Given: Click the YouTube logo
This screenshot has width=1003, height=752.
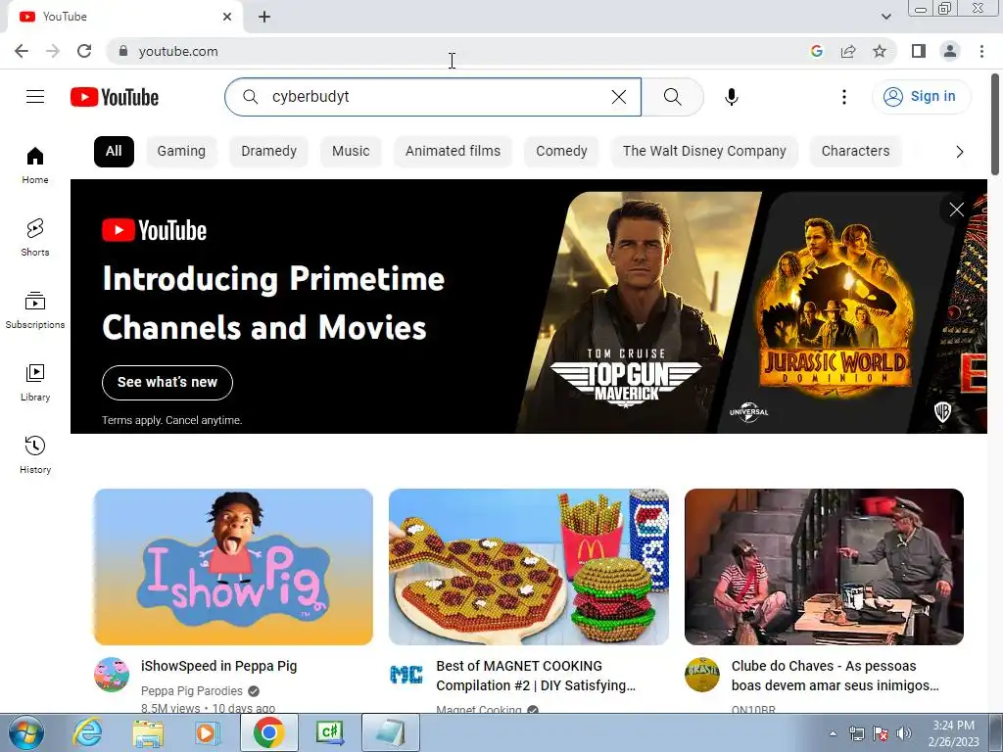Looking at the screenshot, I should (x=115, y=97).
